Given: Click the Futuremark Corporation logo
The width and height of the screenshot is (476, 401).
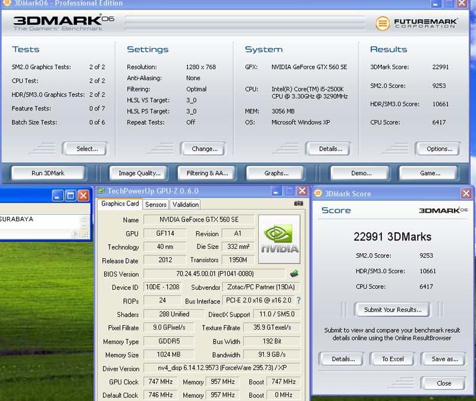Looking at the screenshot, I should tap(416, 23).
